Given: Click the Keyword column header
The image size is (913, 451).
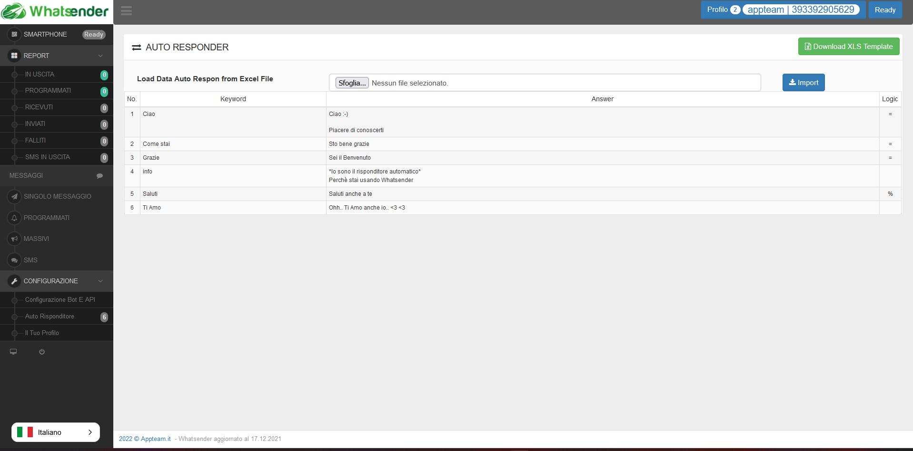Looking at the screenshot, I should click(x=233, y=99).
